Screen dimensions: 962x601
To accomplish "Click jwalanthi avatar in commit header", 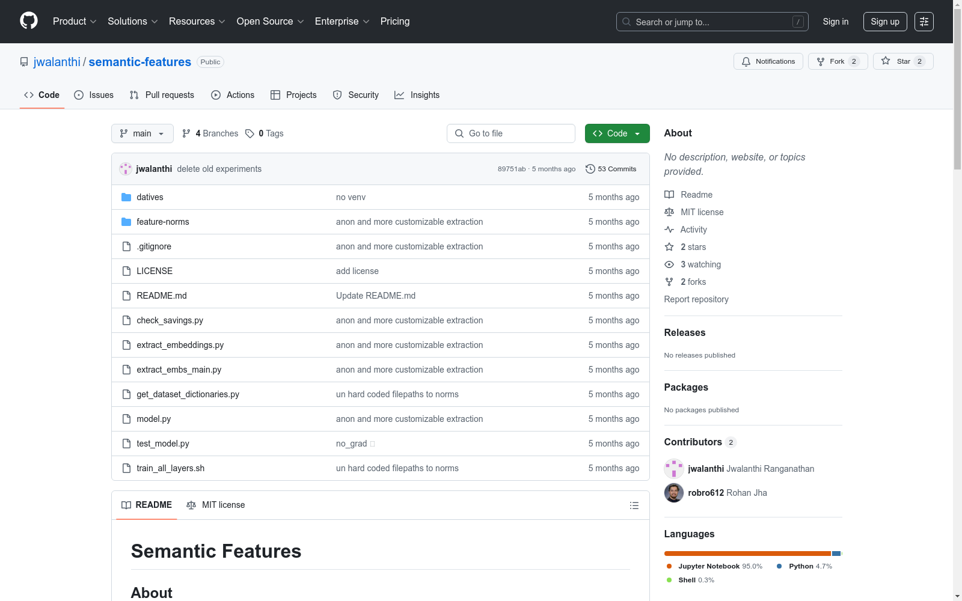I will [x=126, y=169].
